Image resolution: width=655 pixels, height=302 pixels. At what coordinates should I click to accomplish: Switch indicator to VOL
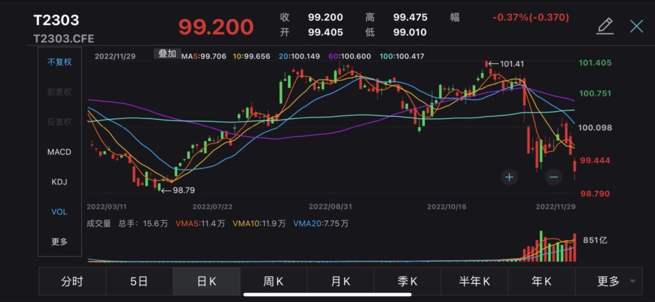click(x=59, y=212)
